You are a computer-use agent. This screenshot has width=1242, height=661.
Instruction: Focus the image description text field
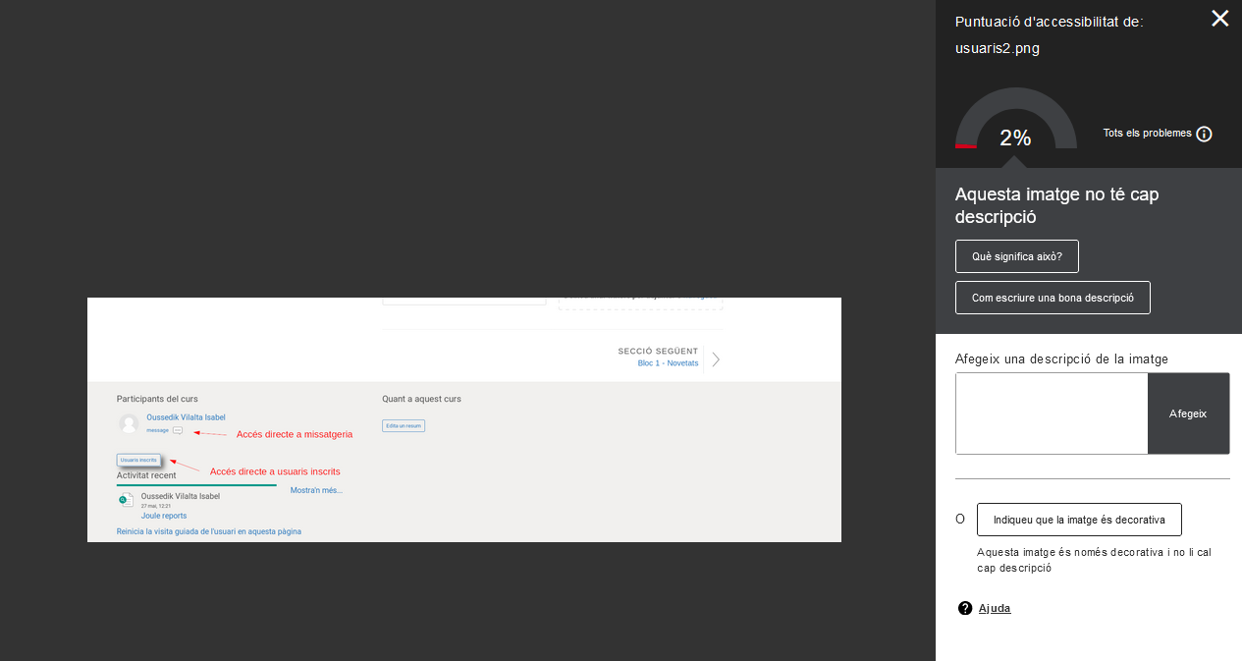coord(1052,413)
